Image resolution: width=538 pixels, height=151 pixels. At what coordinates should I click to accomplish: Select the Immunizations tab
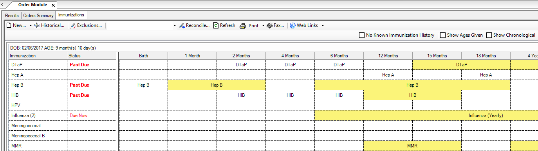[71, 15]
